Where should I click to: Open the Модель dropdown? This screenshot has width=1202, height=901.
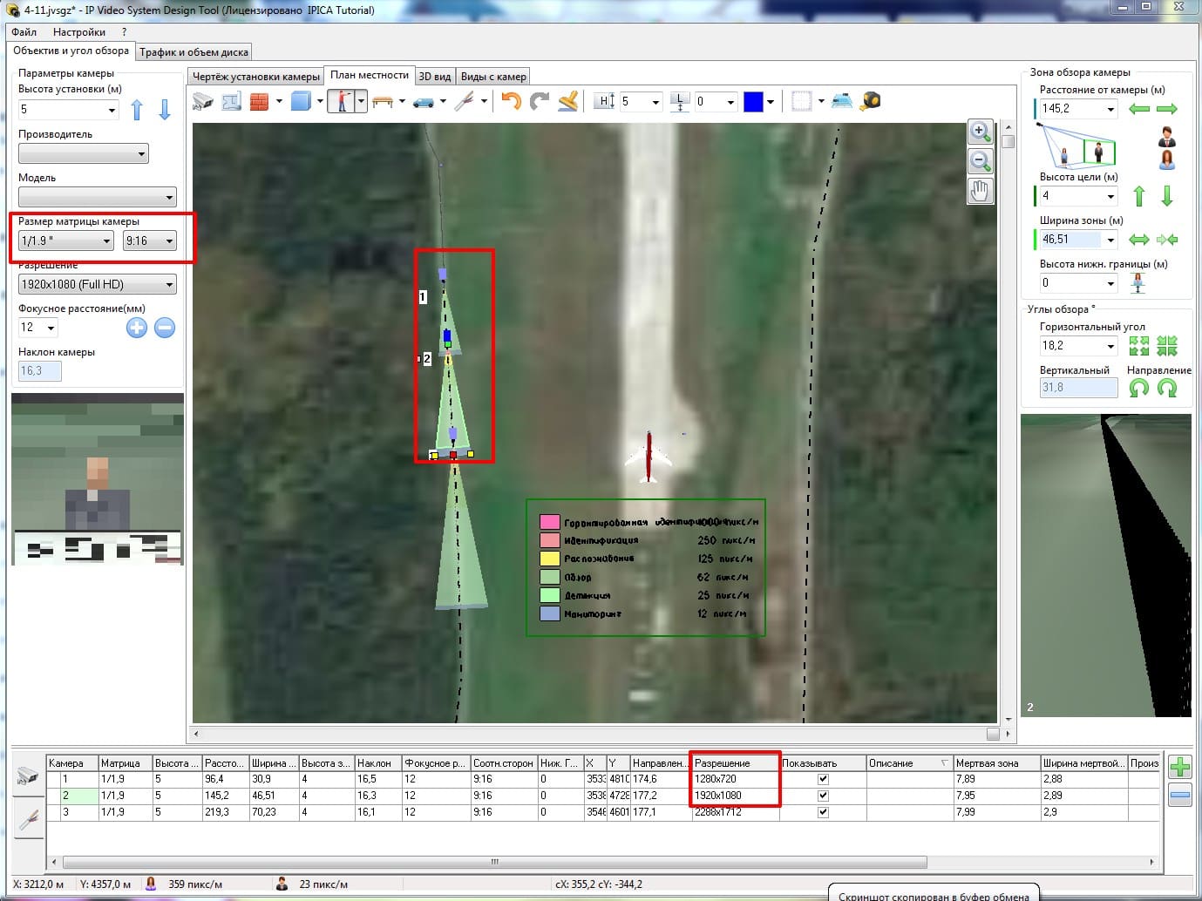click(x=98, y=198)
